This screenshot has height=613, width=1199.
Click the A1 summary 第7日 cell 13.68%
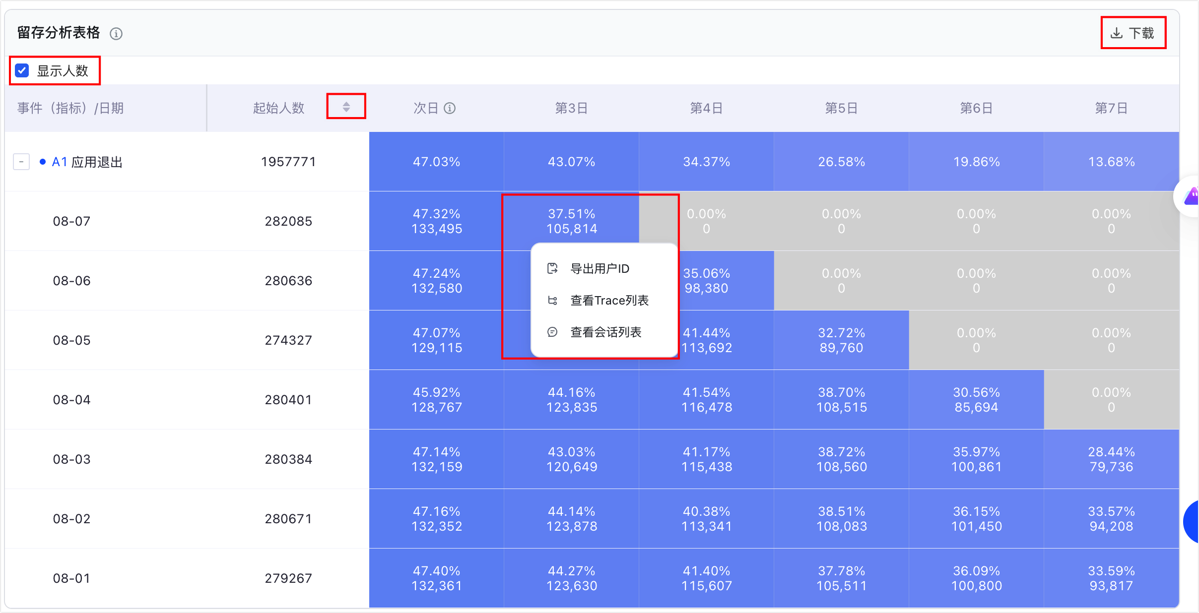[x=1111, y=162]
